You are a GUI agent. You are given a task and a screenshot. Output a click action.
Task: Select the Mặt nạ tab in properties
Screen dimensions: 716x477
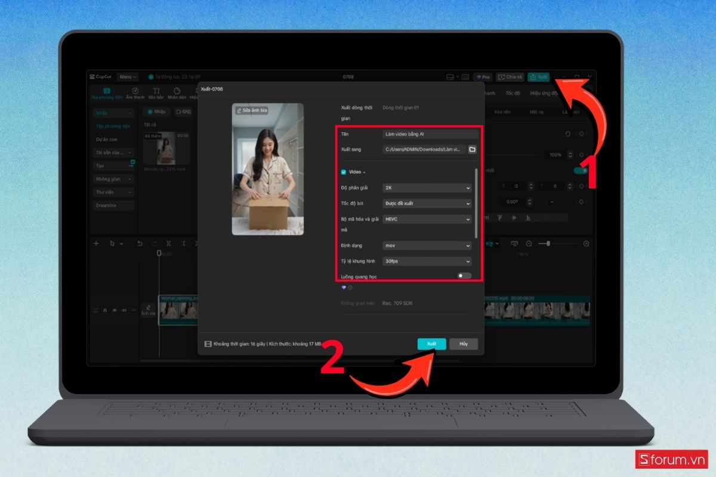click(536, 111)
